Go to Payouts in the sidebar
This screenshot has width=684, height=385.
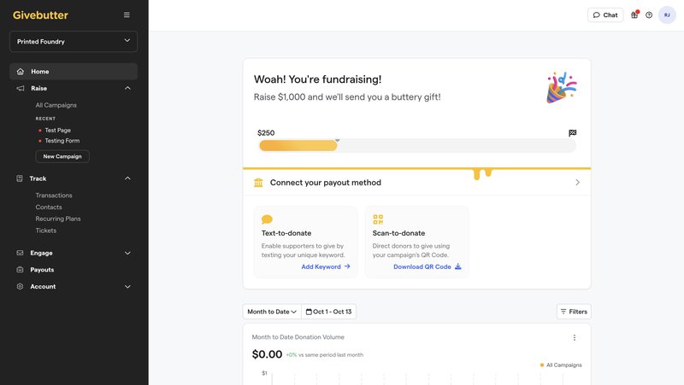pos(43,270)
